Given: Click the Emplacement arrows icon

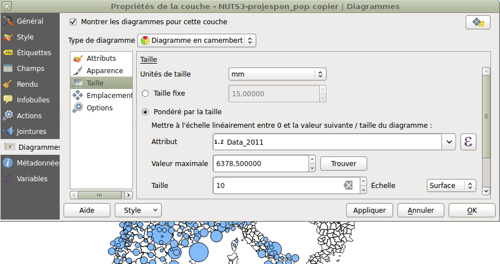Looking at the screenshot, I should (78, 95).
